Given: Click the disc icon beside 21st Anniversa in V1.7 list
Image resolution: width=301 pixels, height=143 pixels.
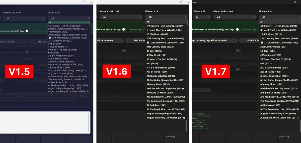Looking at the screenshot, I should tap(262, 42).
